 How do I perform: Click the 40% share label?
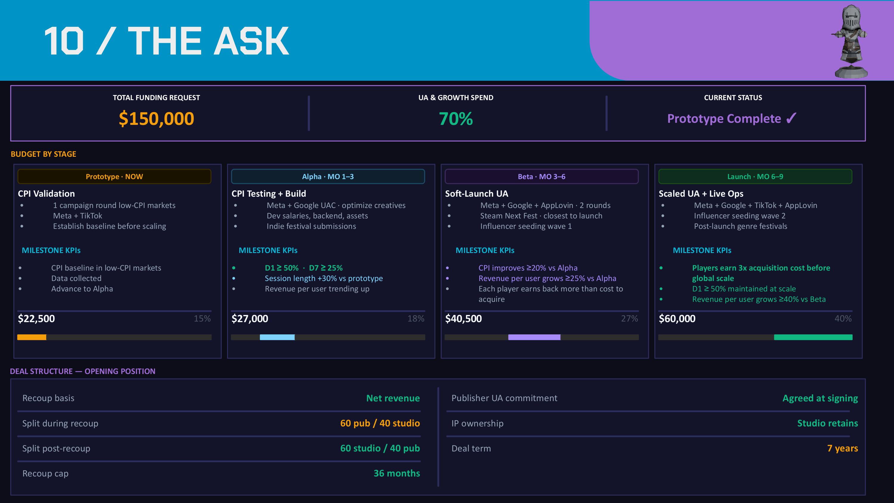click(843, 319)
